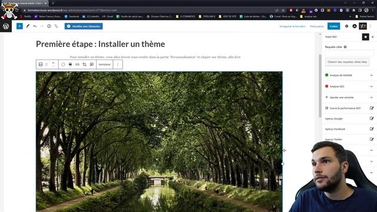Unpin Yoast SEO panel star icon

365,37
